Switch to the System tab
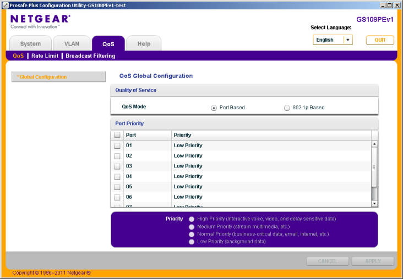403x279 pixels. (x=31, y=43)
